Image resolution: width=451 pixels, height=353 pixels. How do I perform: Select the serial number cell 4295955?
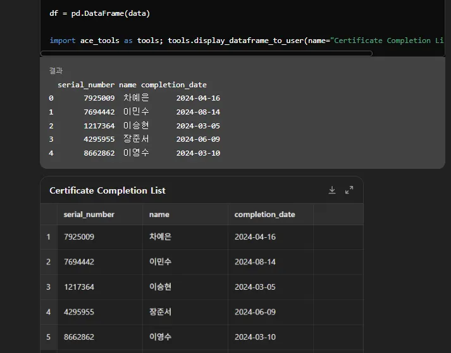point(79,312)
